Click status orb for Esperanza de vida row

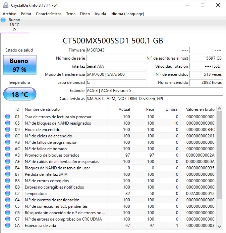pos(8,225)
